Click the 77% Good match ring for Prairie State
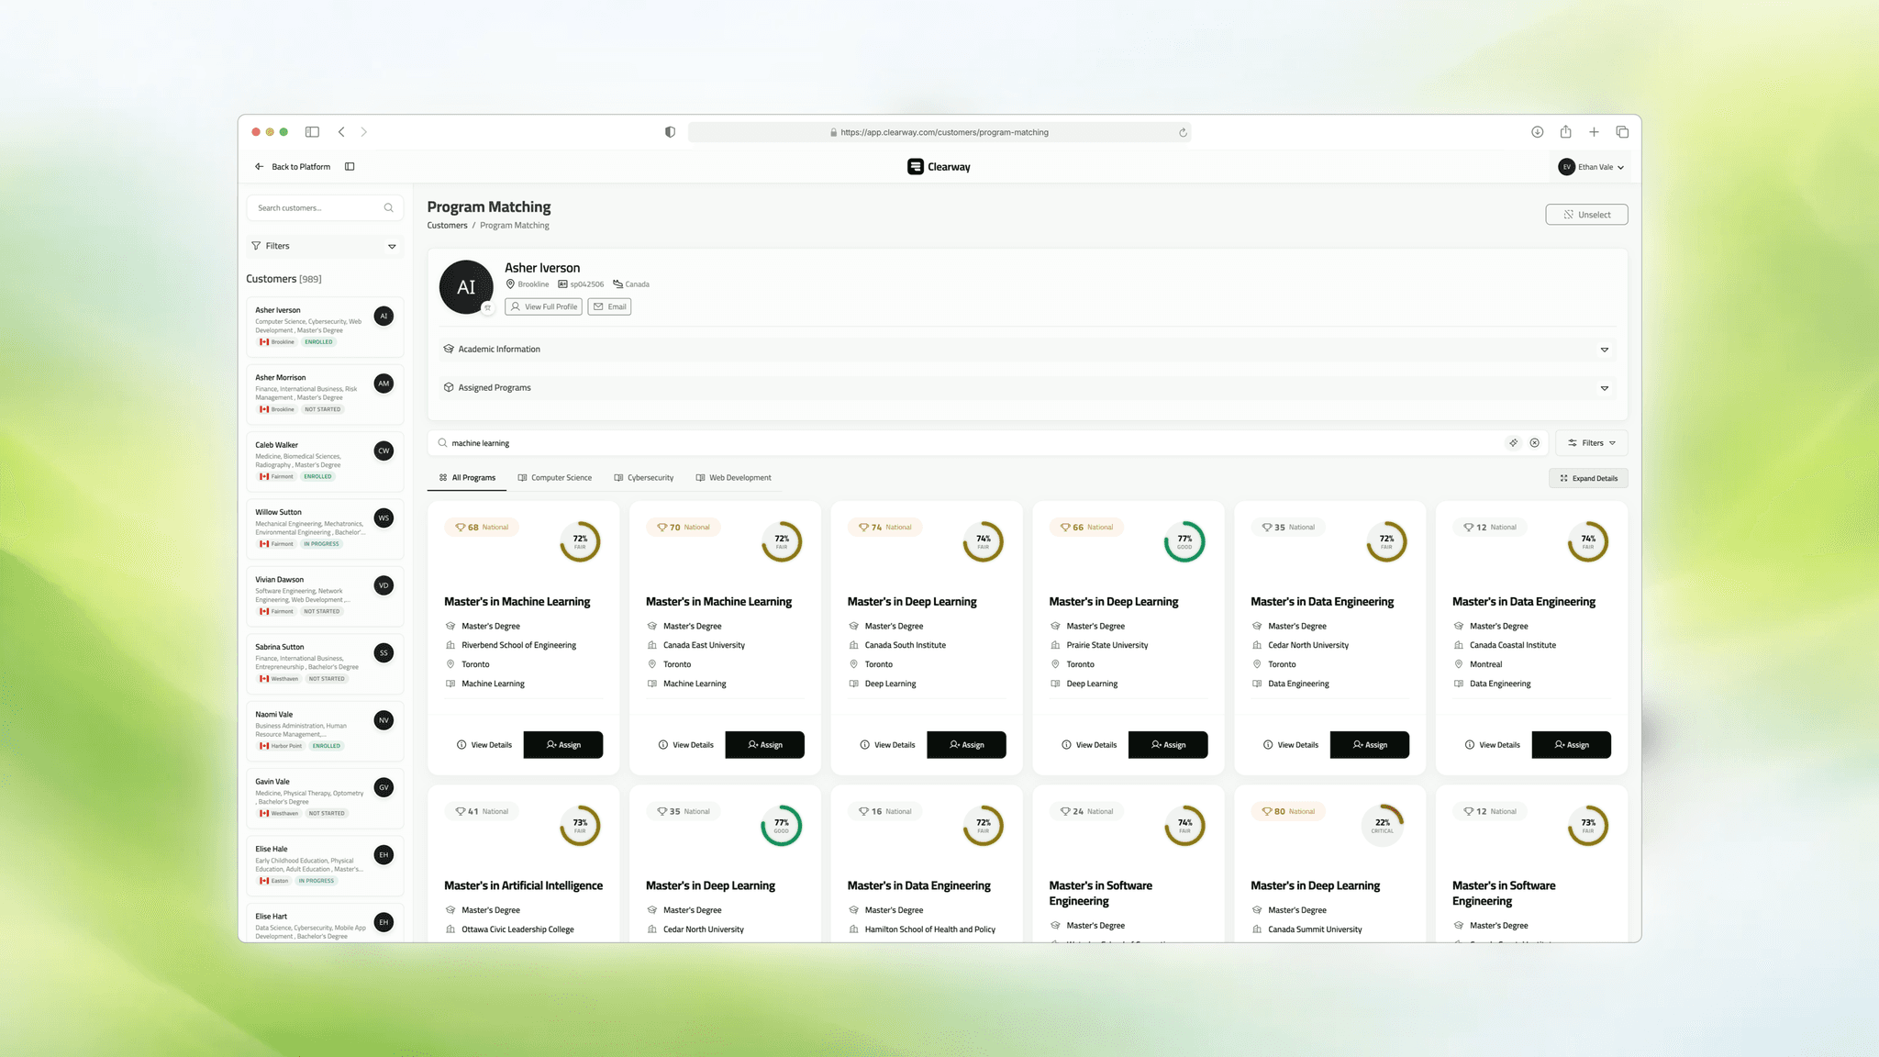The height and width of the screenshot is (1057, 1879). (1184, 542)
